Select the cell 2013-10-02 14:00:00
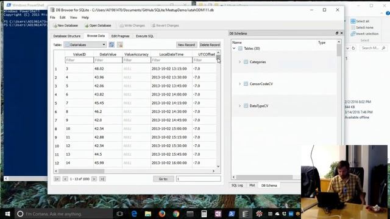This screenshot has width=390, height=219. tap(171, 94)
